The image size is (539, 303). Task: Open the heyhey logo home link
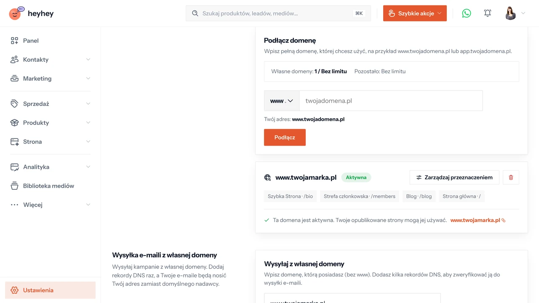click(32, 13)
